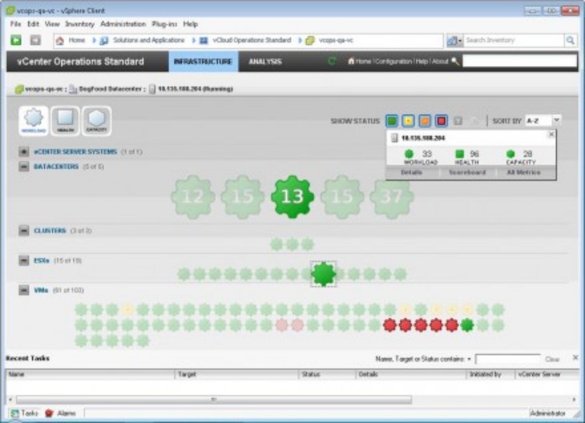Click the highlighted ESX host badge
Image resolution: width=585 pixels, height=423 pixels.
click(323, 274)
